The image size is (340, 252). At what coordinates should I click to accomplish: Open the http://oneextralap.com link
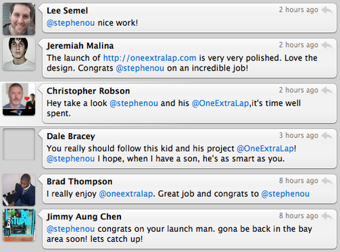150,58
